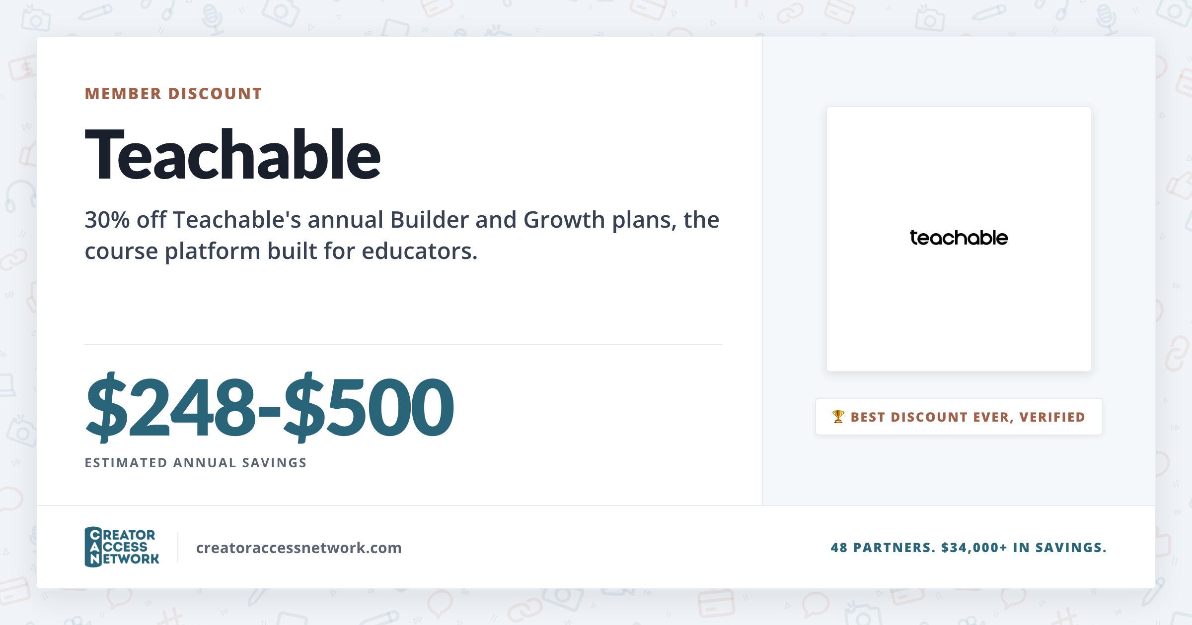Click the pencil doodle in top-right background
The image size is (1192, 625).
coord(989,13)
